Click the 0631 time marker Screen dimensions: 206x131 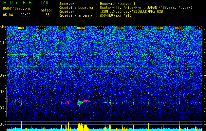pyautogui.click(x=22, y=28)
